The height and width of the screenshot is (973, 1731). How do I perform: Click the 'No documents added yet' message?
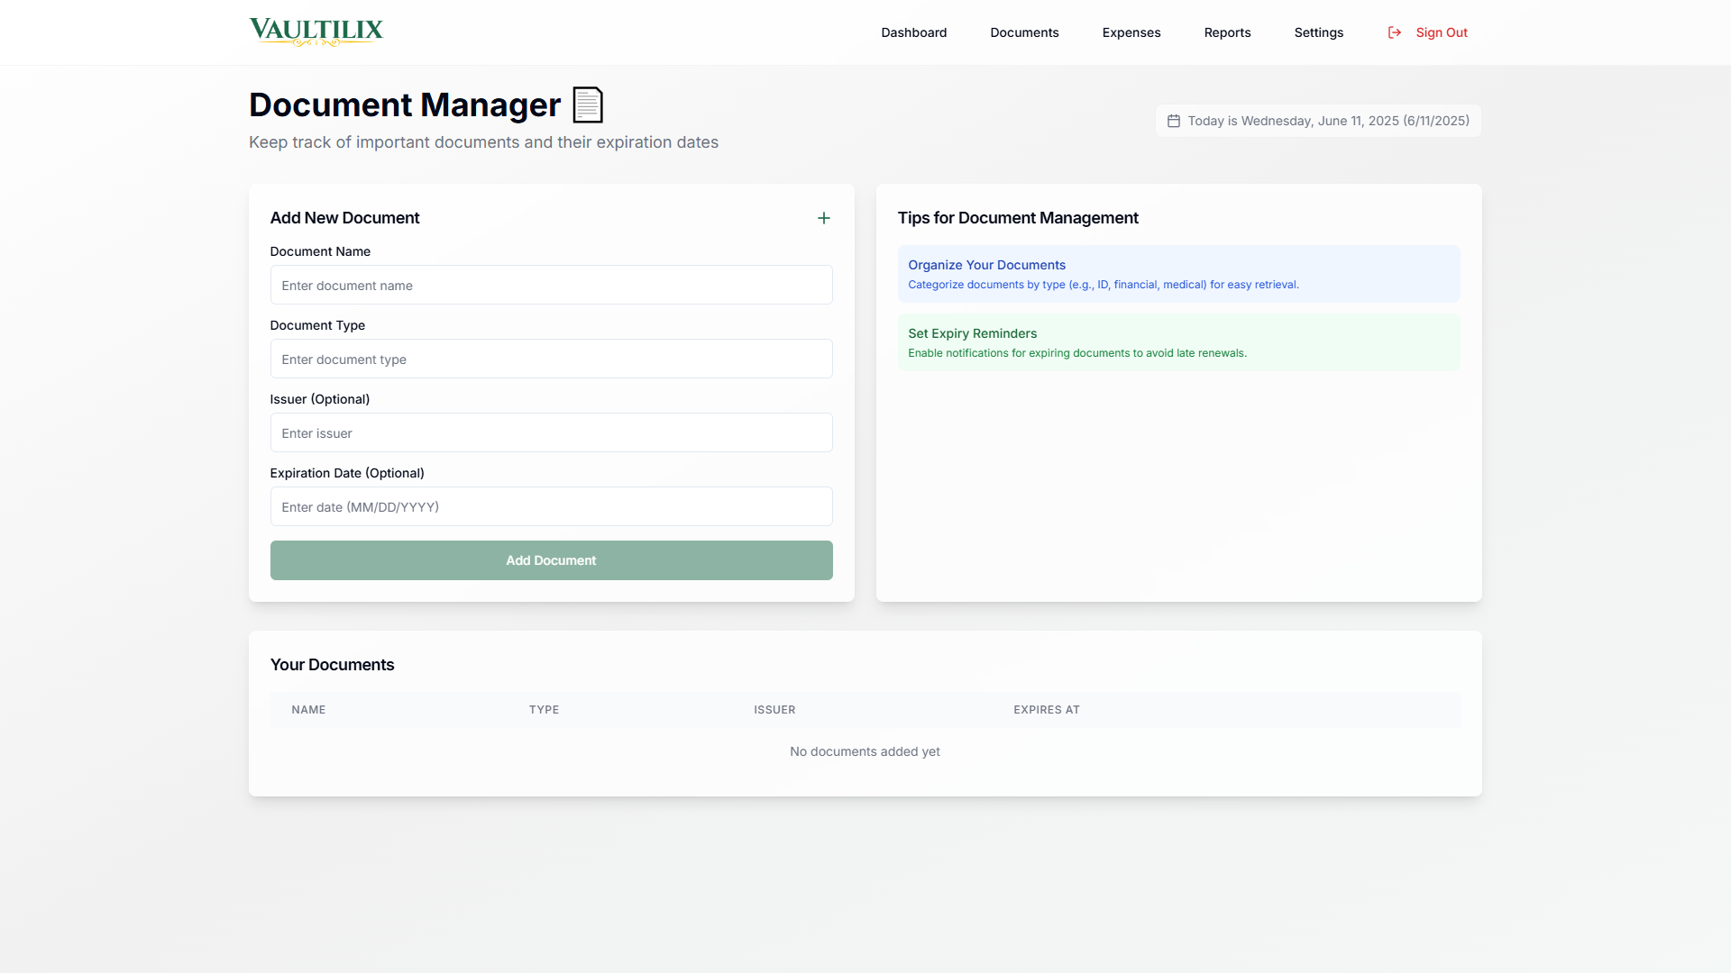pos(865,751)
